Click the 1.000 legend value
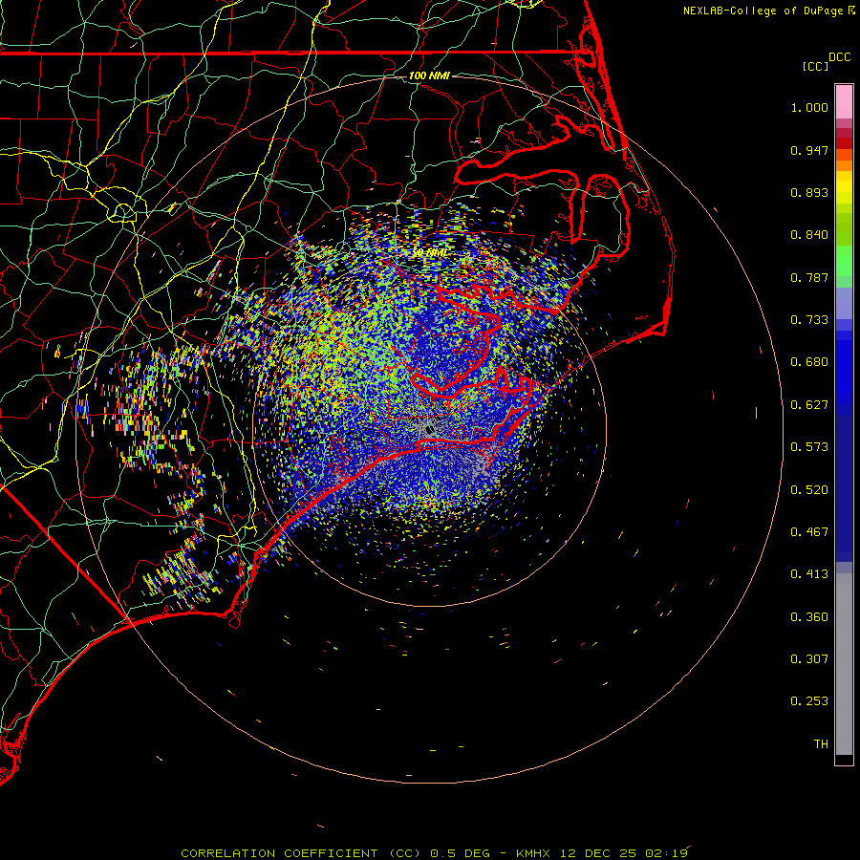Screen dimensions: 860x860 click(809, 107)
